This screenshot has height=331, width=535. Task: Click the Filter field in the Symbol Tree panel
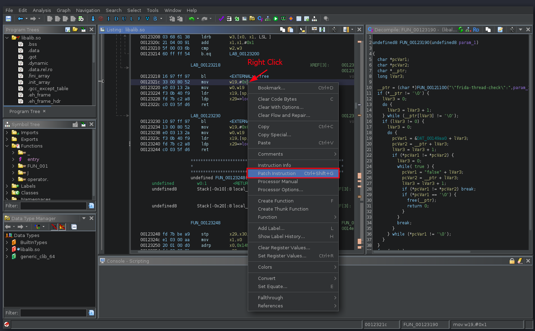(x=53, y=206)
